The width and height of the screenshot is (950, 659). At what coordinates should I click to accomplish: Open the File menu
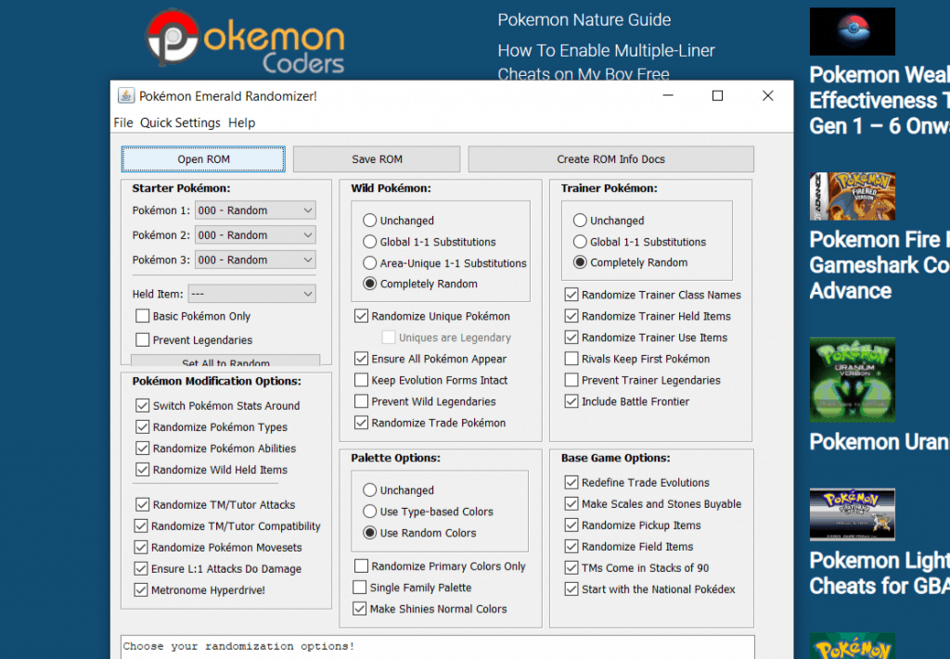123,123
